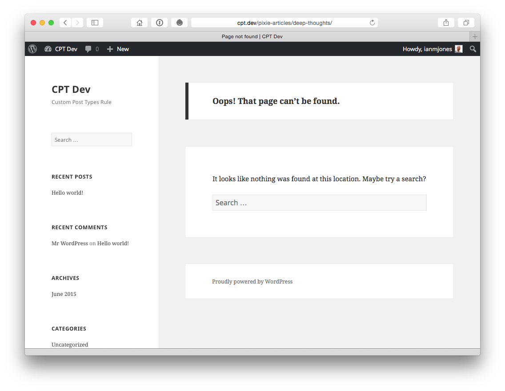View comments bubble in admin bar
Screen dimensions: 505x391
point(92,49)
